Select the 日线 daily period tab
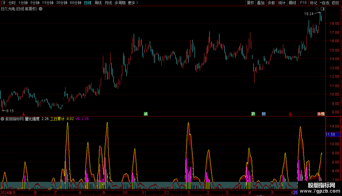The image size is (342, 196). (88, 3)
